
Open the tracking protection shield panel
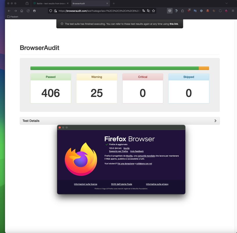51,11
